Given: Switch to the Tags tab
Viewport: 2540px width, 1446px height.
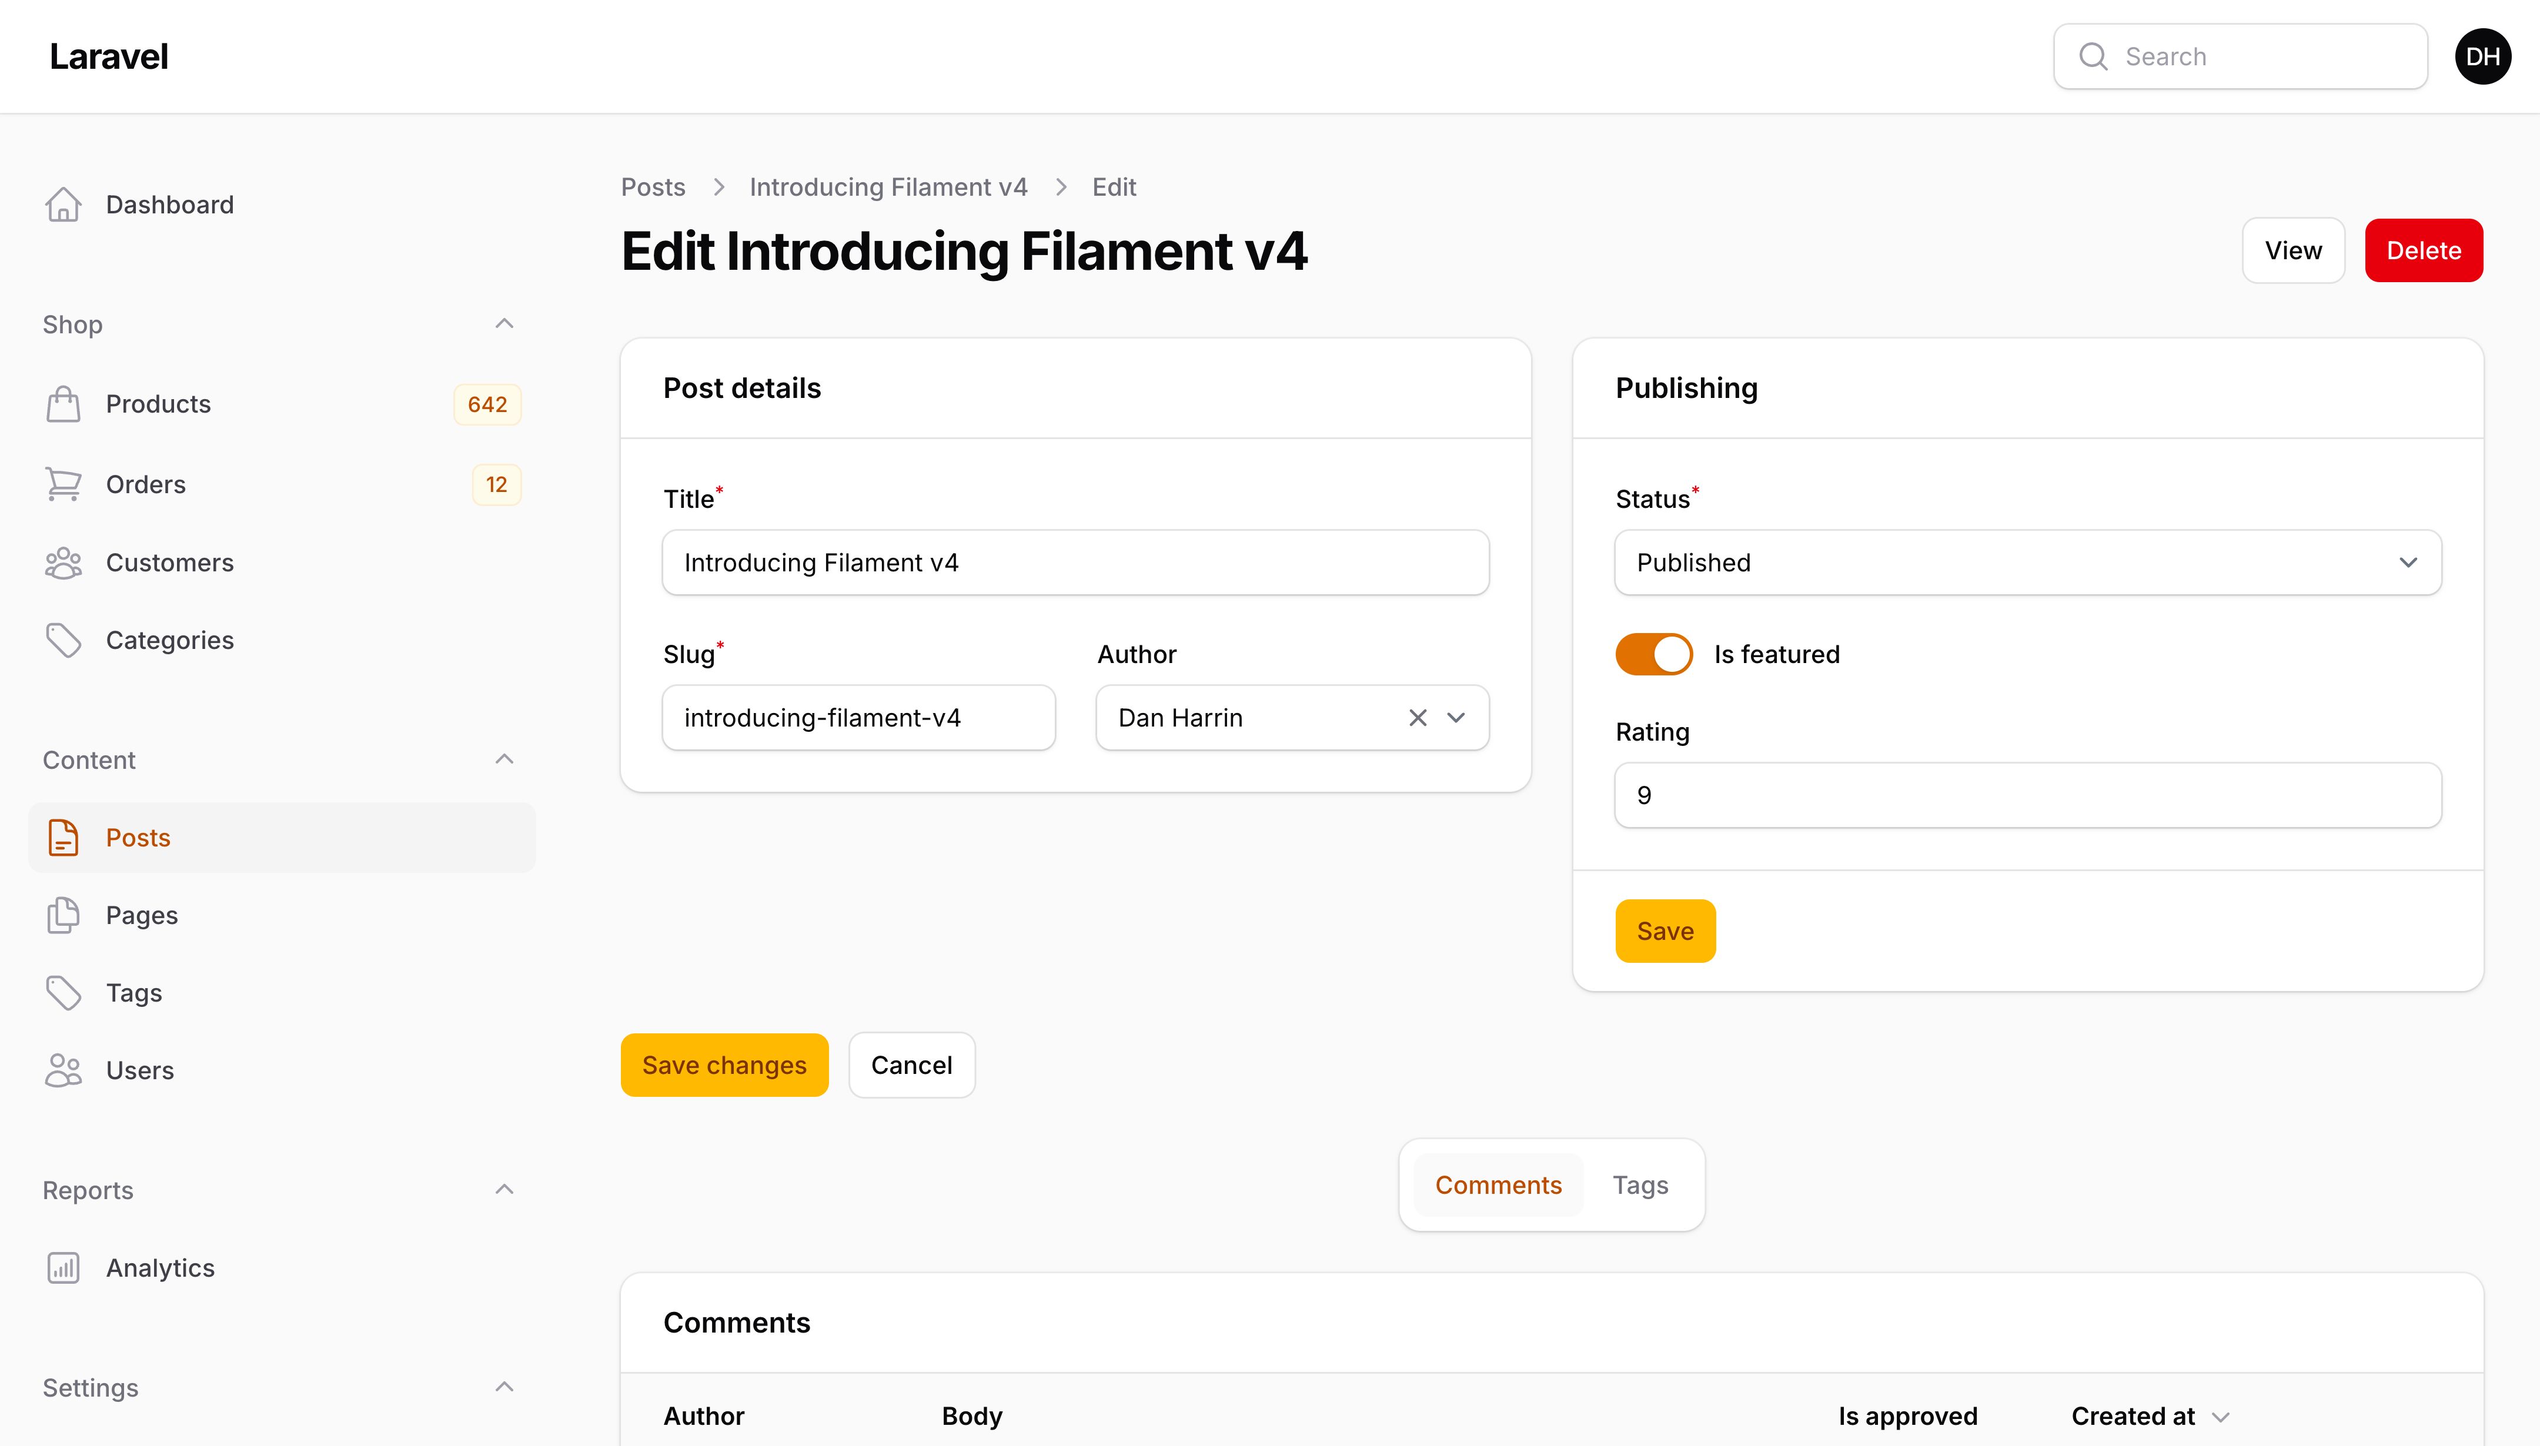Looking at the screenshot, I should 1640,1185.
